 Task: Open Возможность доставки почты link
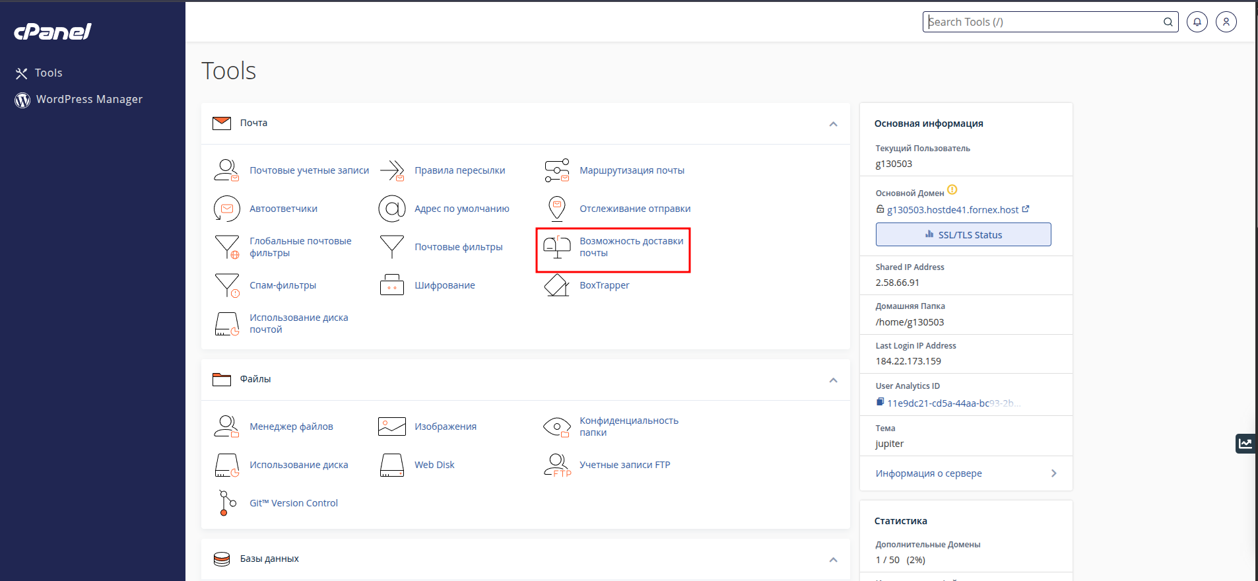click(631, 247)
